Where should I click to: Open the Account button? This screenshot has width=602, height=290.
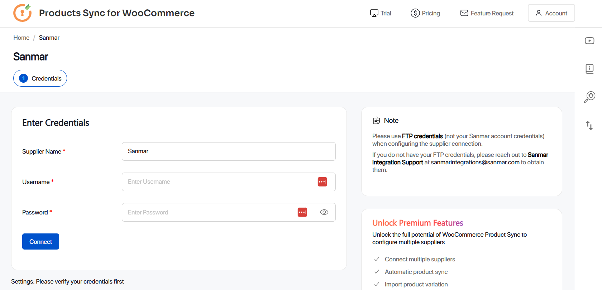click(551, 13)
